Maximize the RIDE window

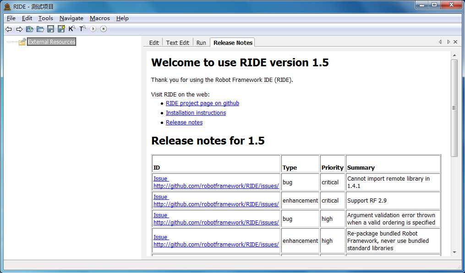tap(434, 5)
